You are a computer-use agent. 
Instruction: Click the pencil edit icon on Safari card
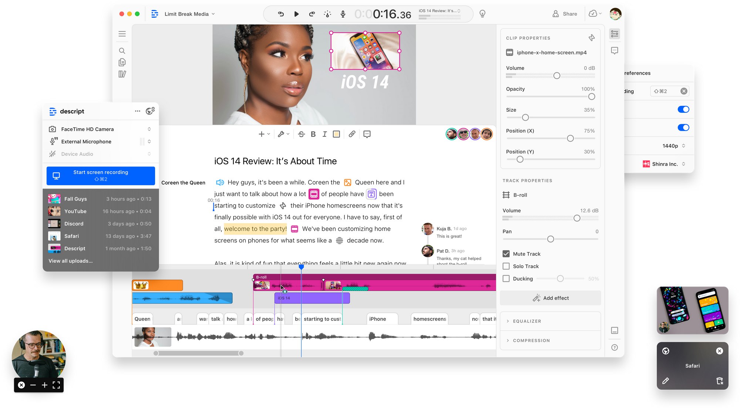coord(666,381)
